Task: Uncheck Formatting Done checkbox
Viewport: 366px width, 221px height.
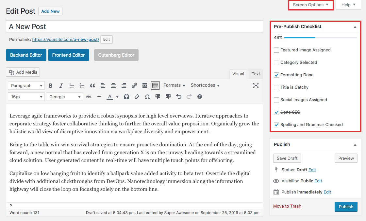Action: (276, 75)
